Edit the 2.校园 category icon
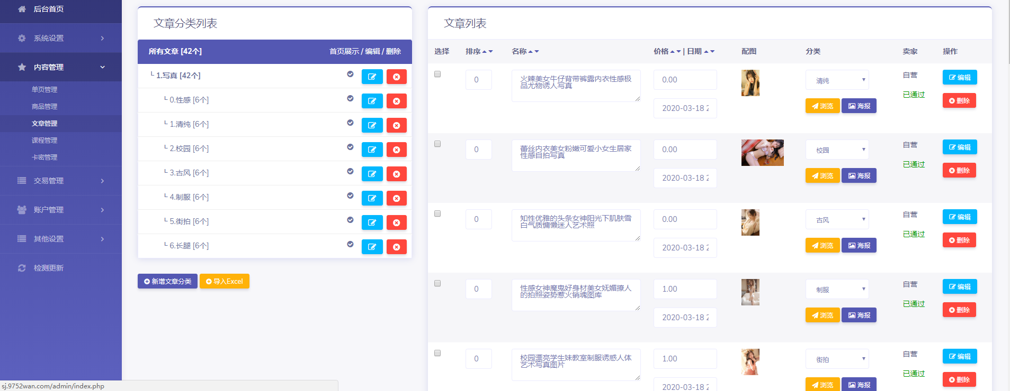This screenshot has width=1010, height=391. click(x=372, y=150)
